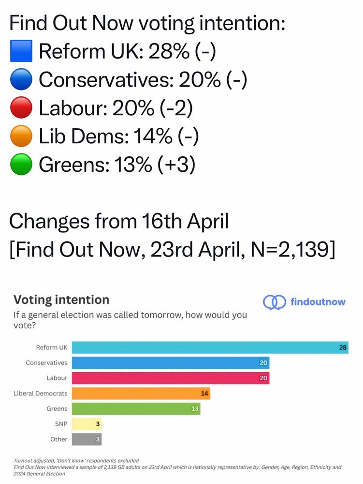Click the orange circle Lib Dems emoji
Screen dimensions: 363x484
click(x=21, y=136)
